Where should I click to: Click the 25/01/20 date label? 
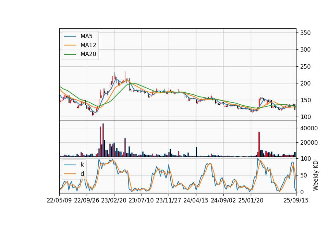coord(251,200)
